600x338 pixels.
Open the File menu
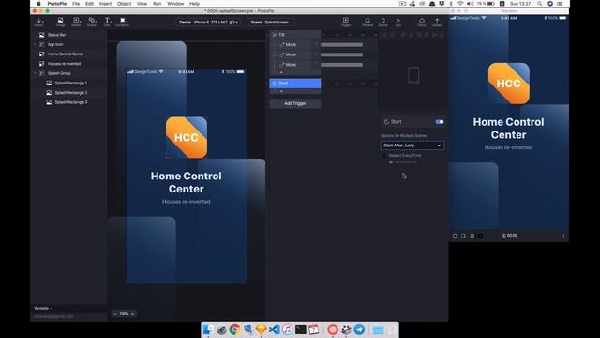76,4
